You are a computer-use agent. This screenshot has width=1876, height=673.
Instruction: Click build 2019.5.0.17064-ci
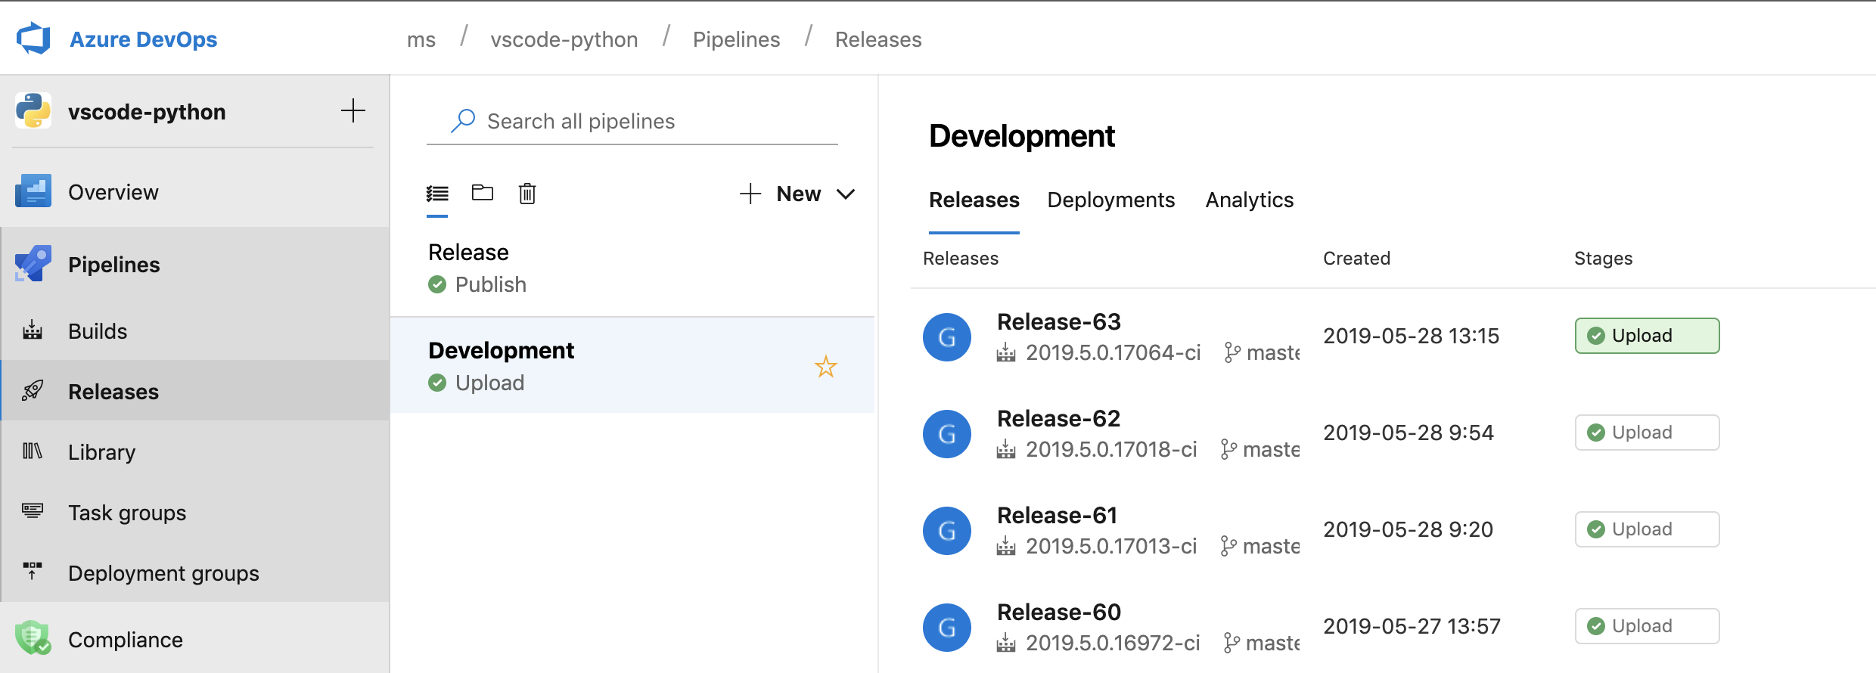pos(1113,352)
